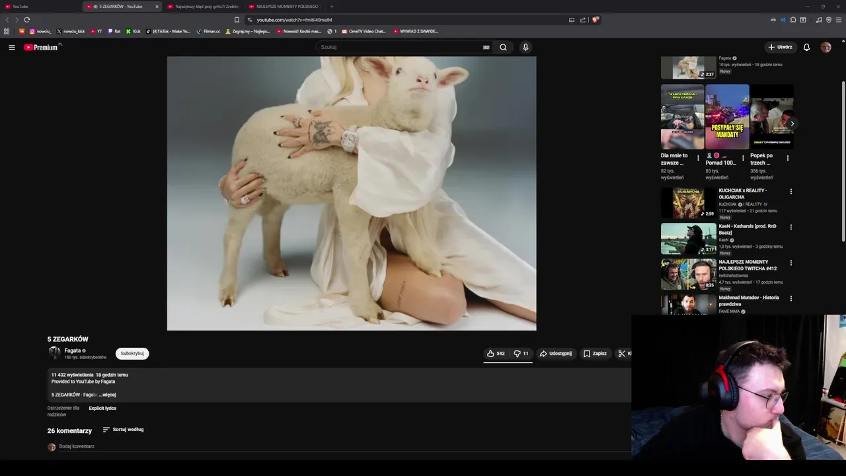Image resolution: width=846 pixels, height=476 pixels.
Task: Go to the YouTube Premium home logo
Action: point(42,47)
